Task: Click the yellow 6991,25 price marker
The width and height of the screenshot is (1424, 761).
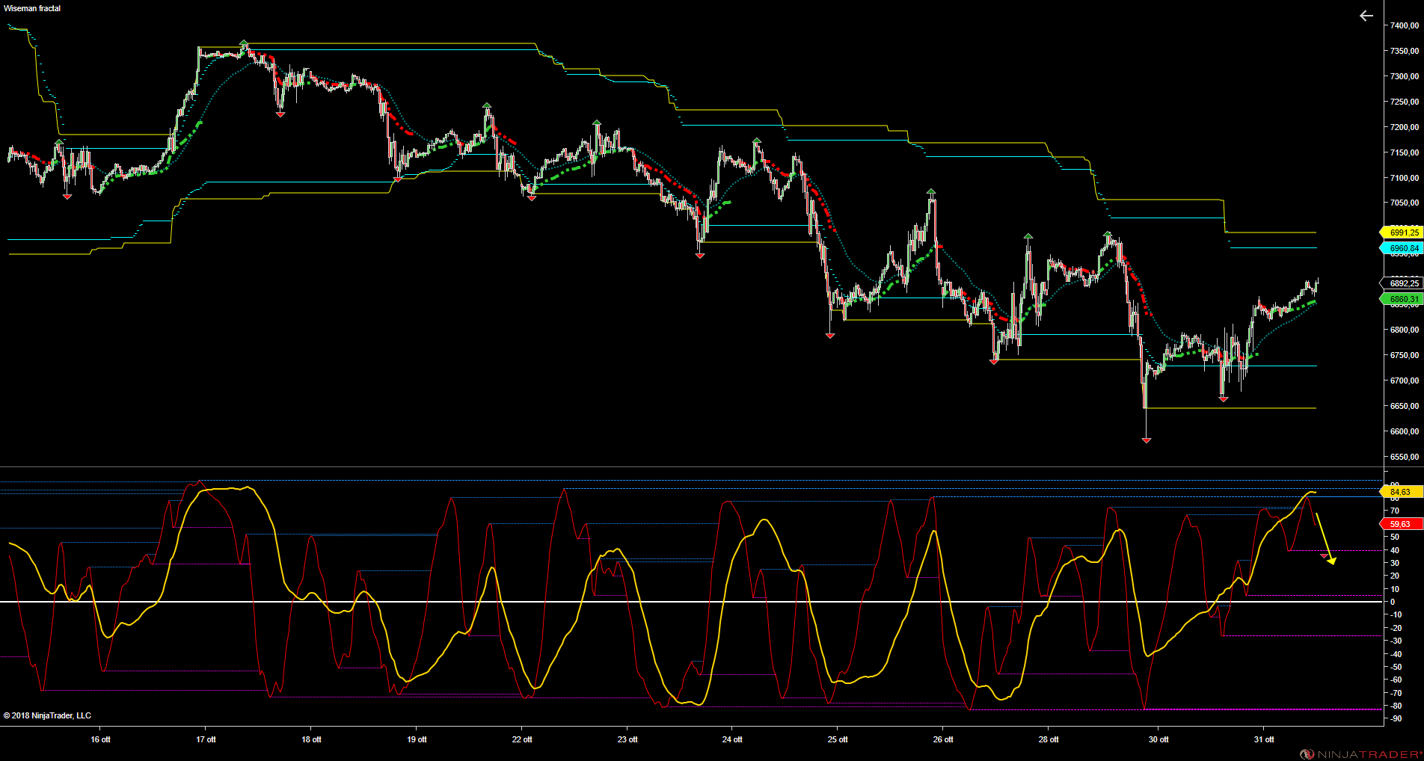Action: point(1401,232)
